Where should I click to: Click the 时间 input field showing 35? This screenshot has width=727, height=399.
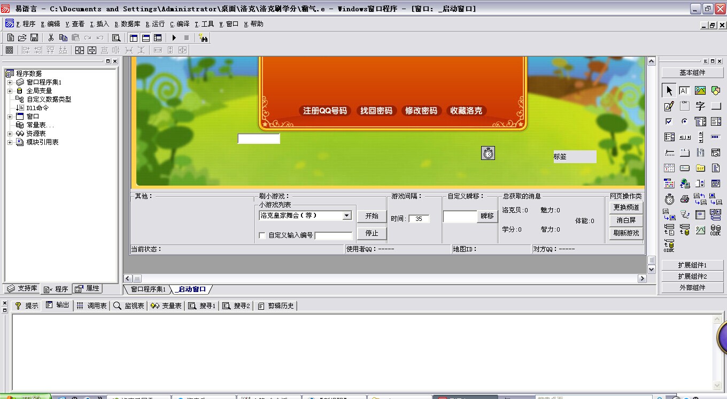(x=419, y=219)
